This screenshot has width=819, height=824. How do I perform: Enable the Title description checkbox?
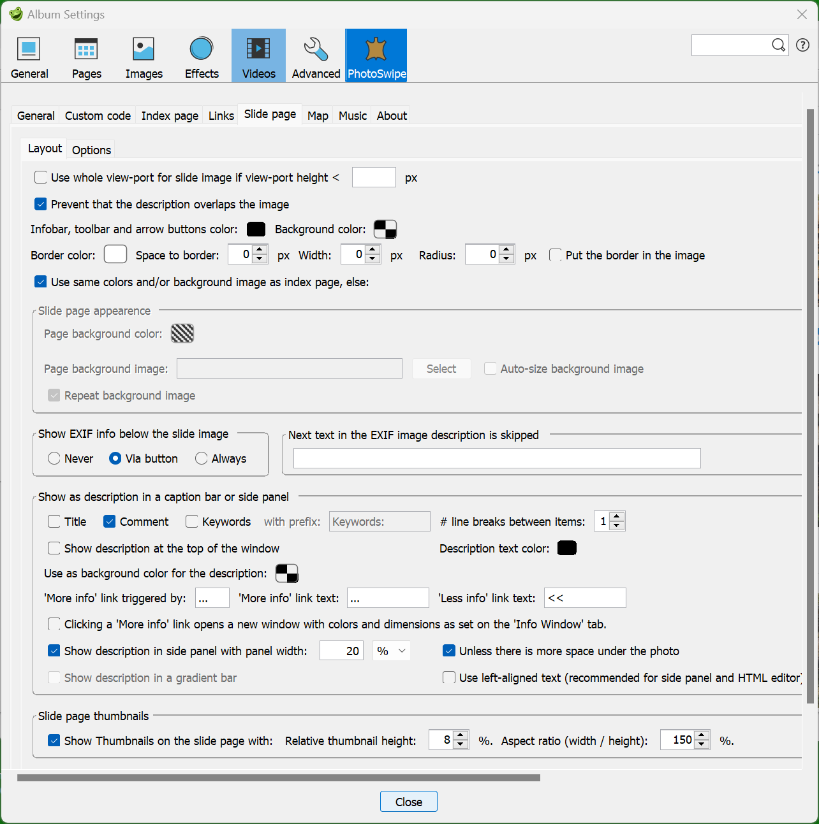[x=55, y=522]
